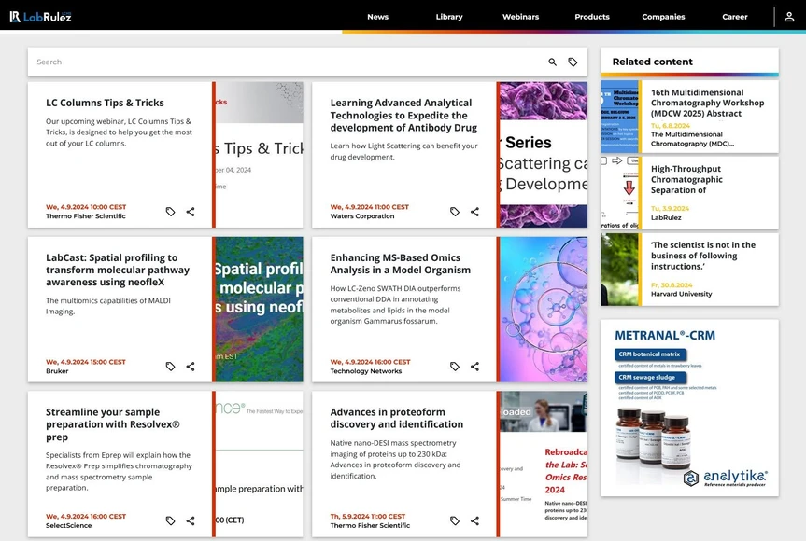806x541 pixels.
Task: Open Streamline your sample preparation title
Action: click(113, 424)
